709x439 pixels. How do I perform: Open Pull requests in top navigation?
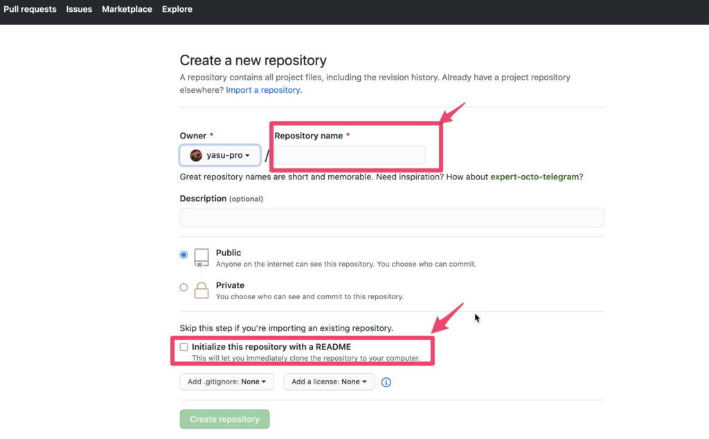tap(30, 9)
